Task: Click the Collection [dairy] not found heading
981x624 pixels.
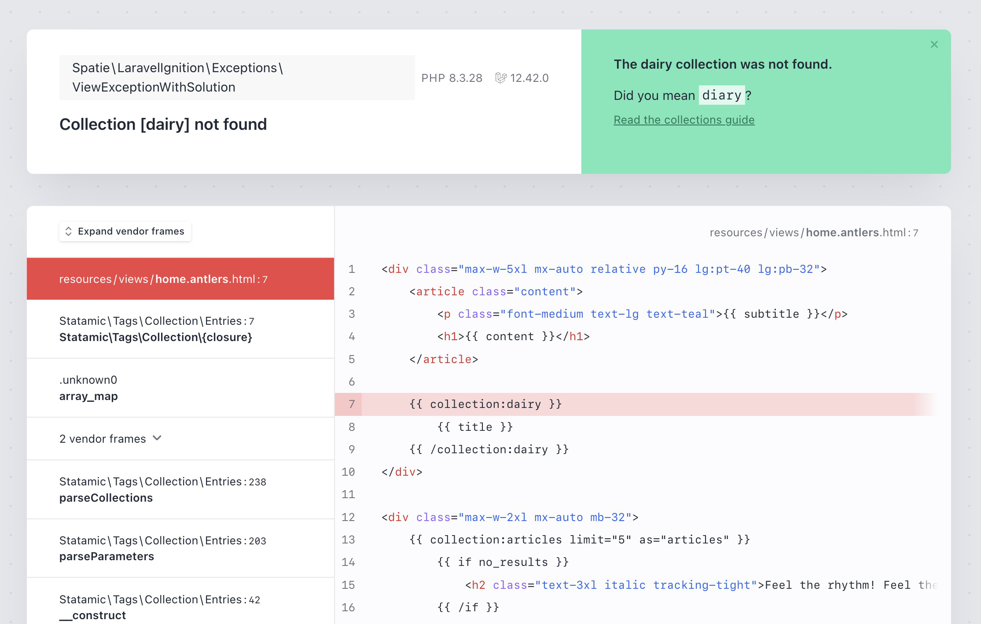Action: (163, 125)
